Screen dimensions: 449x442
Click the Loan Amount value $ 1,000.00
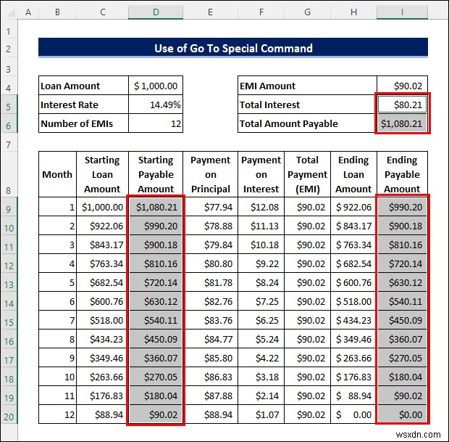click(x=156, y=86)
